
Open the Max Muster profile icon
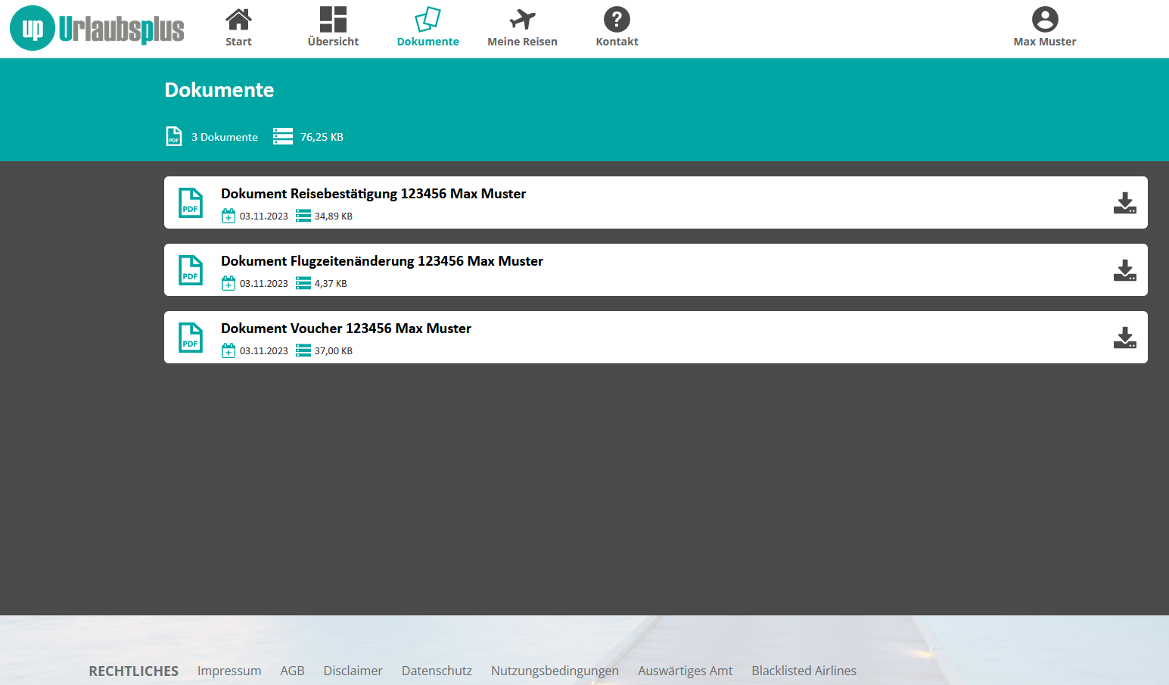(x=1044, y=20)
